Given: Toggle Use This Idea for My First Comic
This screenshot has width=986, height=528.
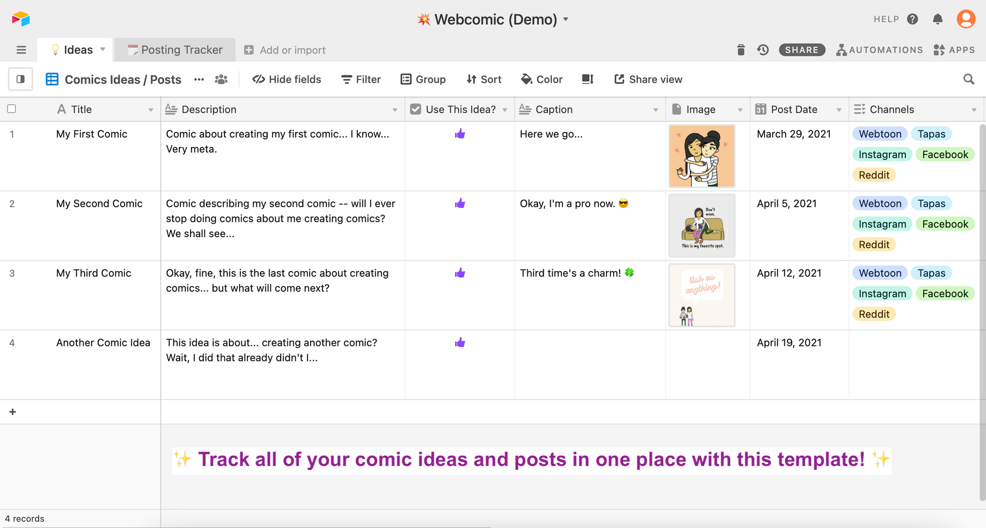Looking at the screenshot, I should click(460, 134).
